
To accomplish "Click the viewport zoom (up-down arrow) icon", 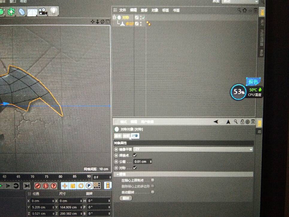I will point(98,22).
